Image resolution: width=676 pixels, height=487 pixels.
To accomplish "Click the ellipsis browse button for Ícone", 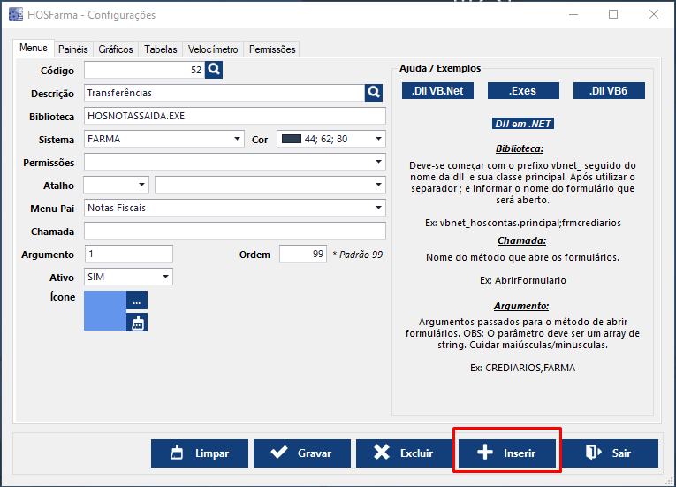I will point(137,301).
